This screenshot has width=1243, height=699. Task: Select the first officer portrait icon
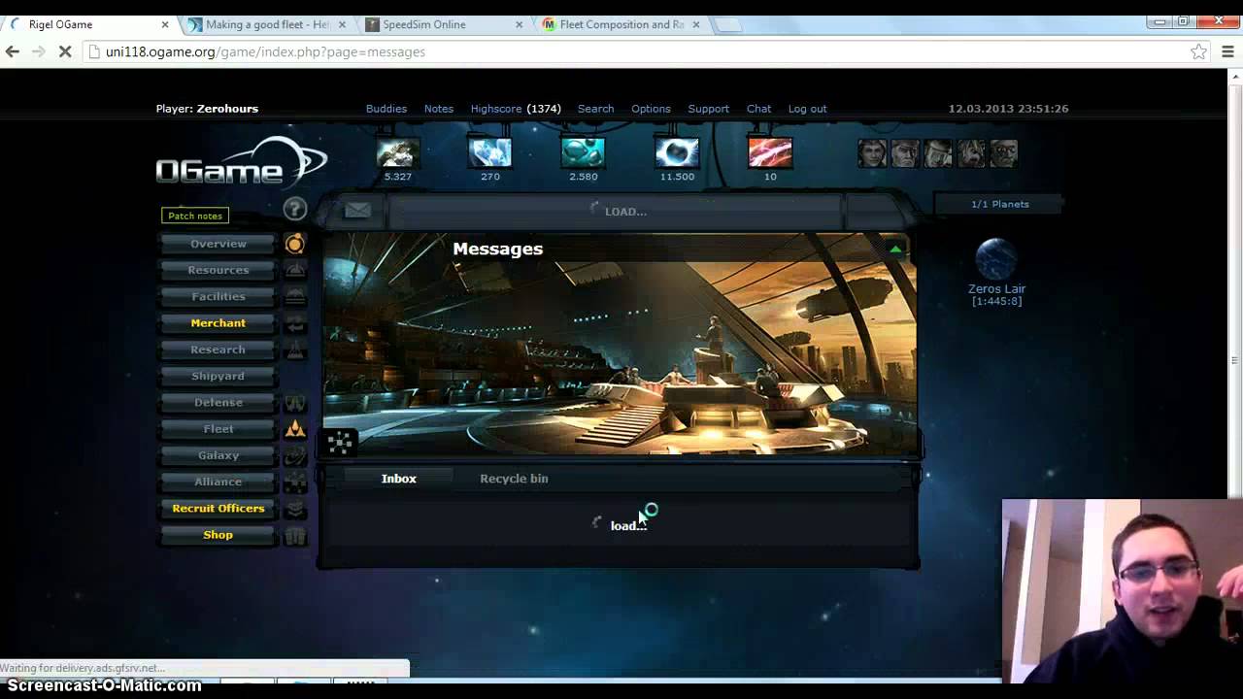pos(872,153)
